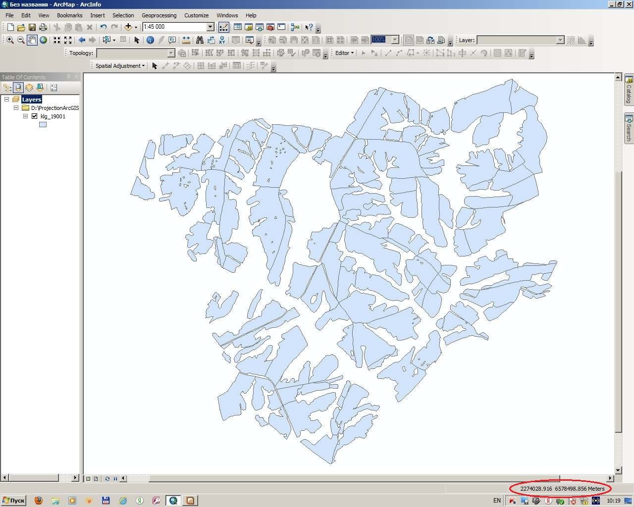Viewport: 634px width, 507px height.
Task: Collapse the klg_19001 layer legend
Action: click(x=26, y=116)
